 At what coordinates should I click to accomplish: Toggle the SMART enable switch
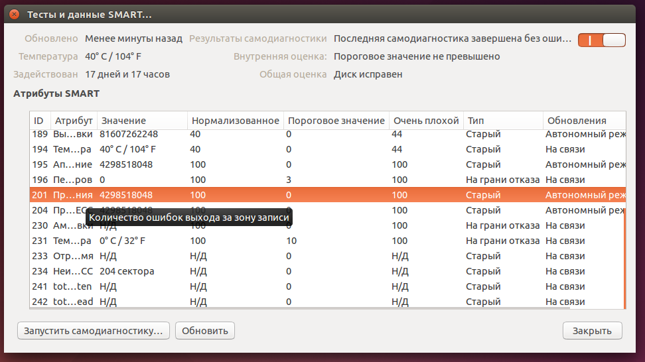point(601,40)
